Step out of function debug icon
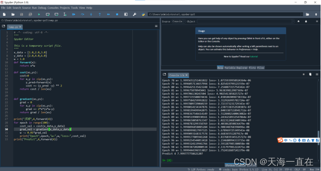321x171 pixels. (x=100, y=14)
